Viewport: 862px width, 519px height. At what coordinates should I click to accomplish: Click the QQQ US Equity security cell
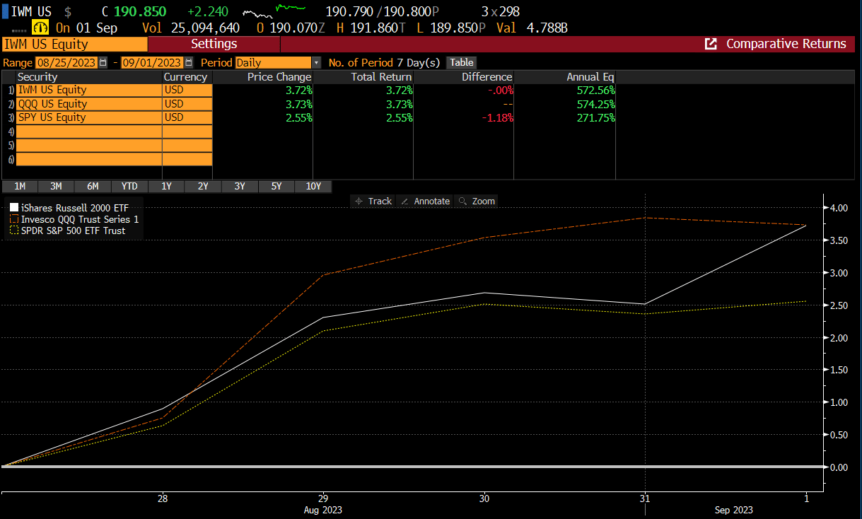click(x=89, y=104)
